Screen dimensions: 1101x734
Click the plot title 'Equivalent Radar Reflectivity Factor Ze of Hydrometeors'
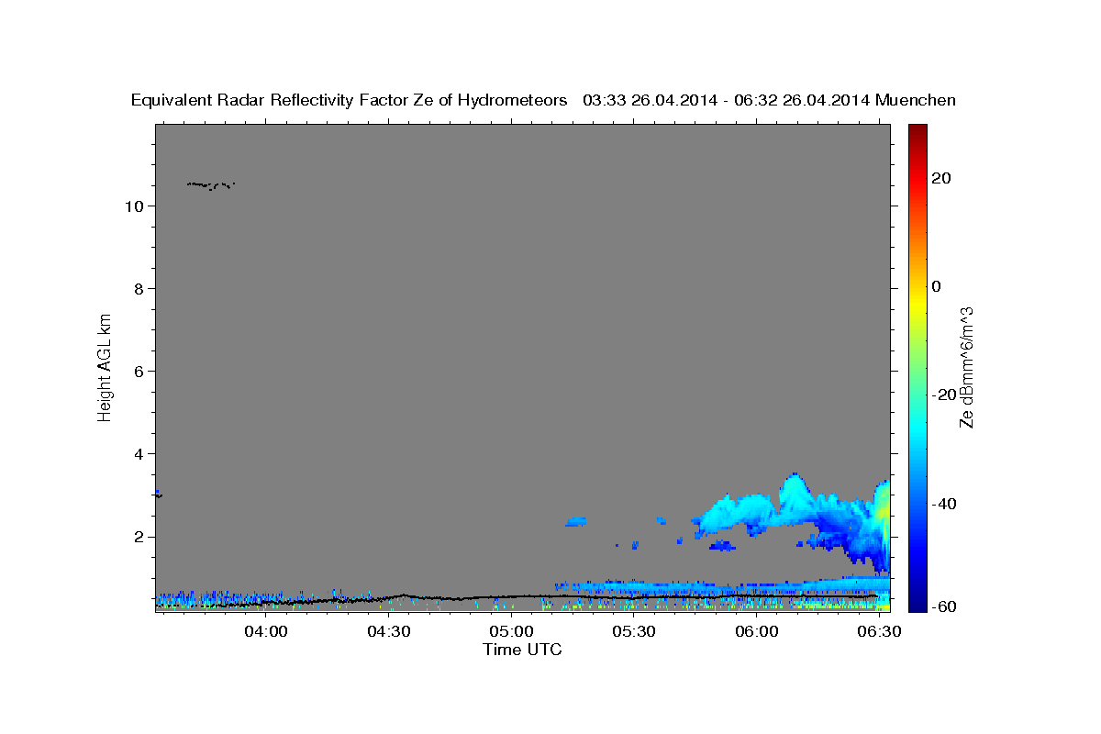click(x=350, y=101)
